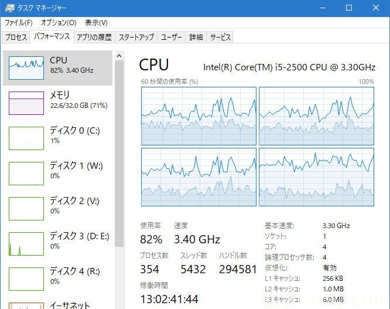
Task: Select the CPU mini graph thumbnail in sidebar
Action: 26,68
